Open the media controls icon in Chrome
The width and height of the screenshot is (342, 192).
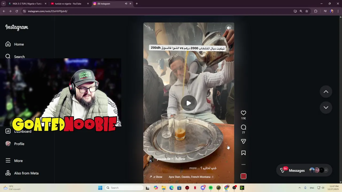(x=325, y=11)
